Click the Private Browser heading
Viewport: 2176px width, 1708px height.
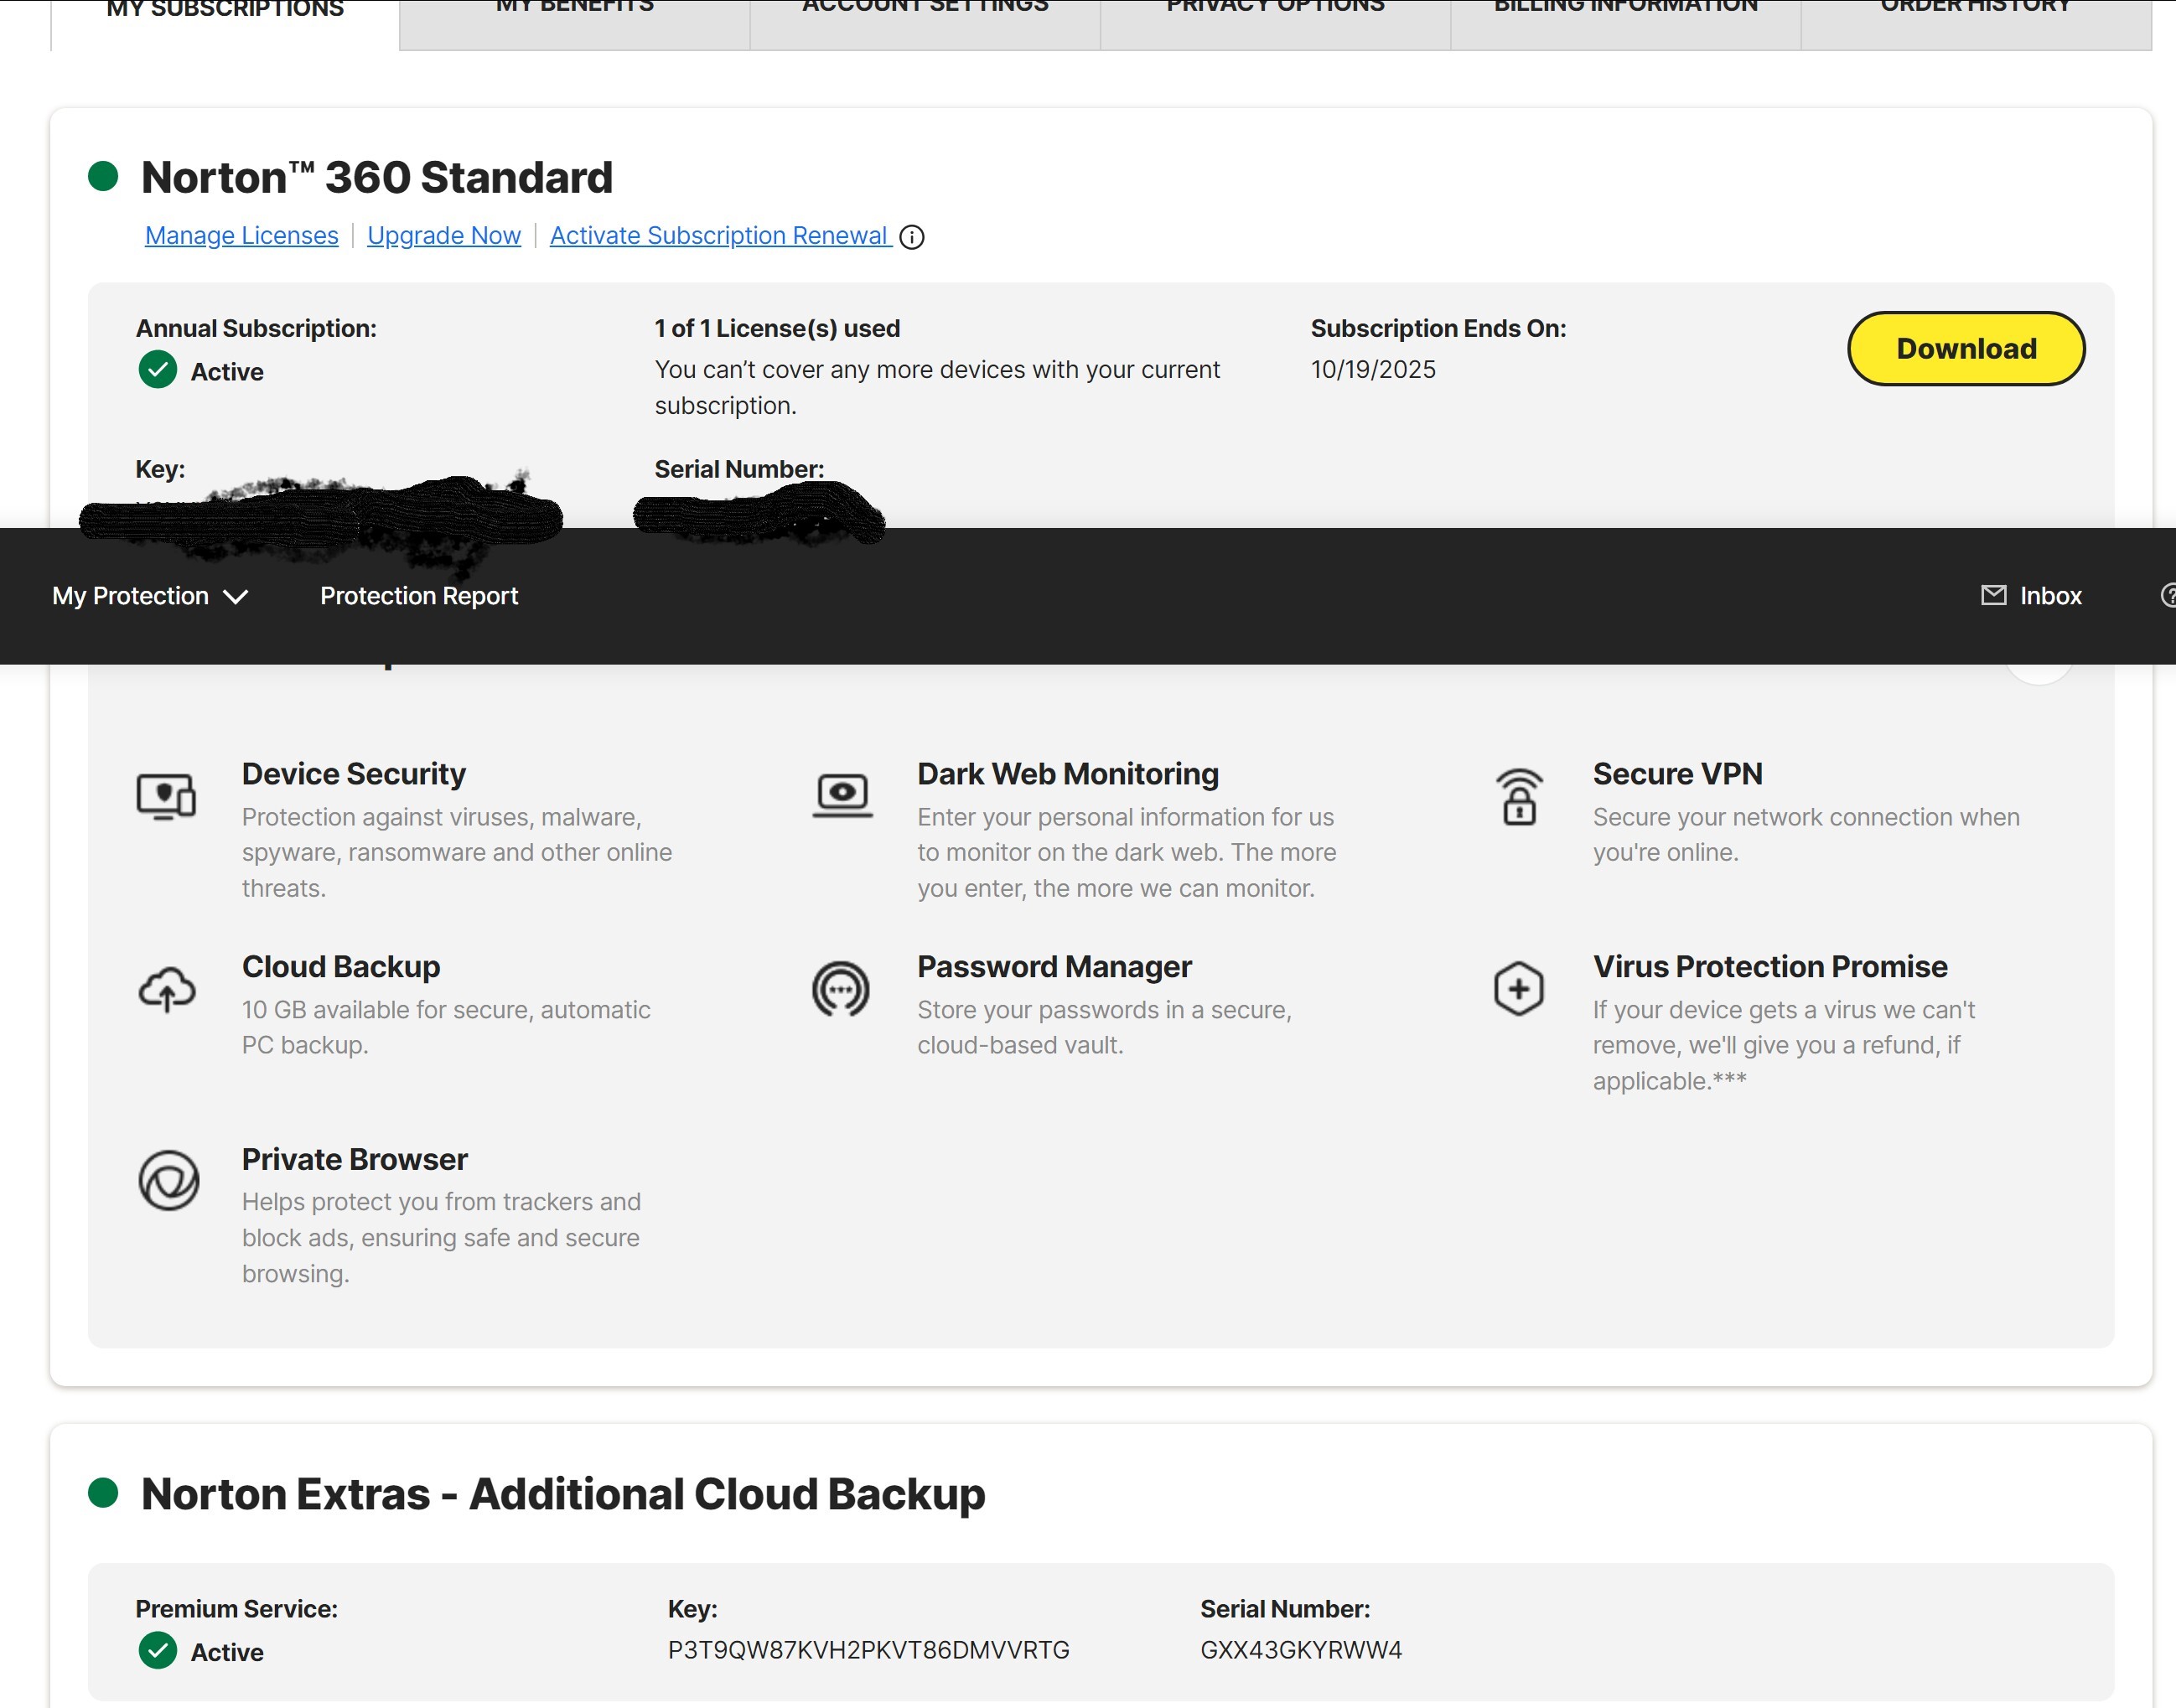(x=355, y=1159)
